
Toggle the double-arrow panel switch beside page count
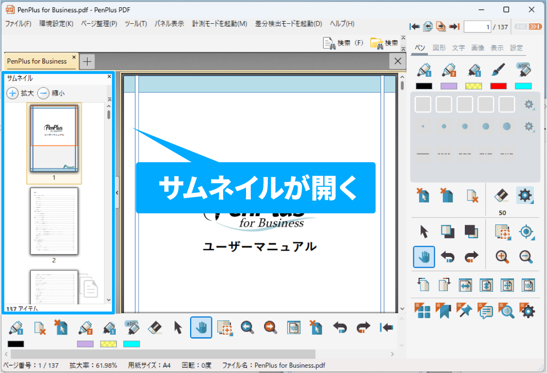(528, 27)
